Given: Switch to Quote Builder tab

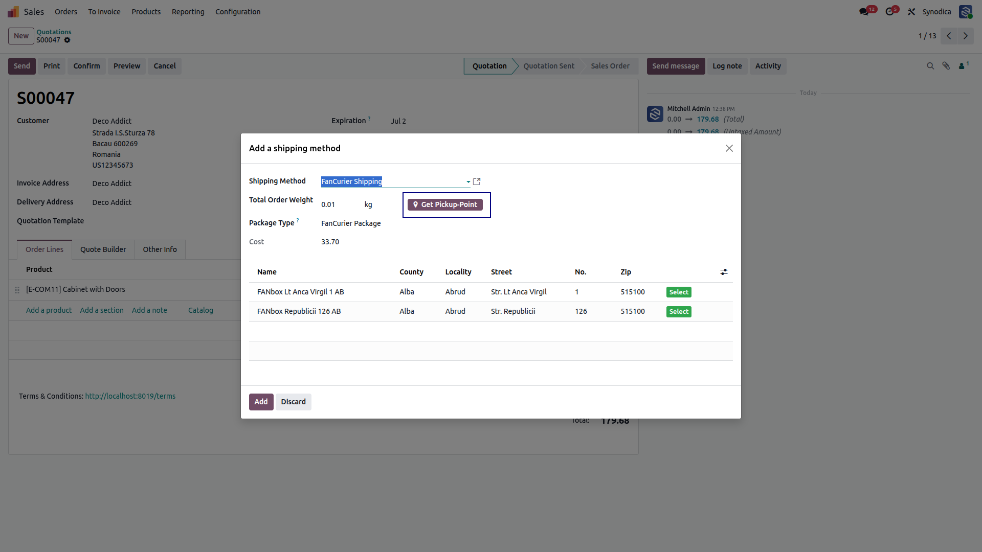Looking at the screenshot, I should [x=103, y=249].
